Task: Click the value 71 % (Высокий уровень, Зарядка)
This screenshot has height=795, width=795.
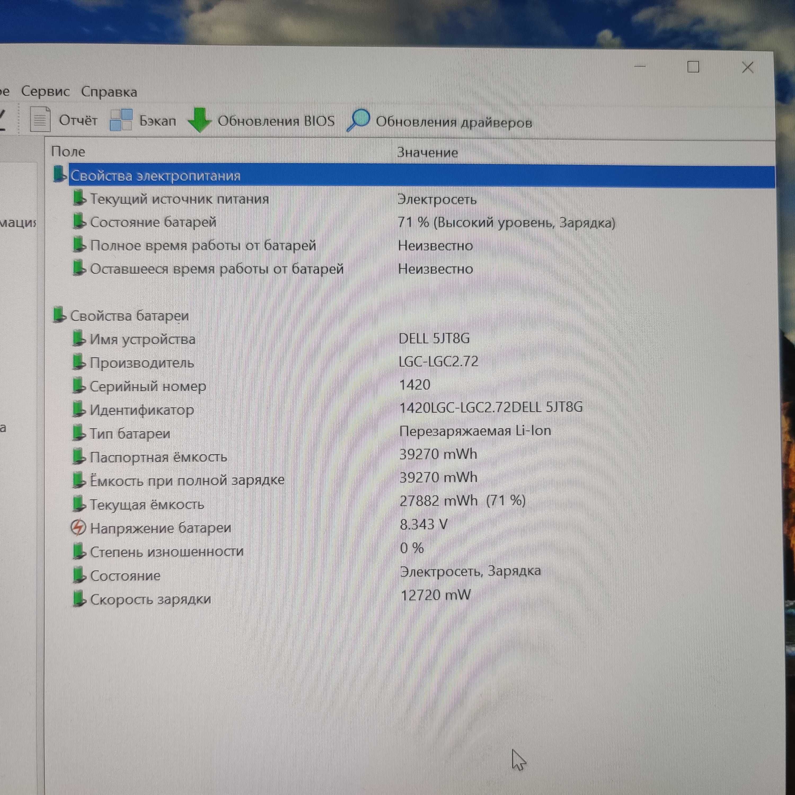Action: pyautogui.click(x=506, y=223)
